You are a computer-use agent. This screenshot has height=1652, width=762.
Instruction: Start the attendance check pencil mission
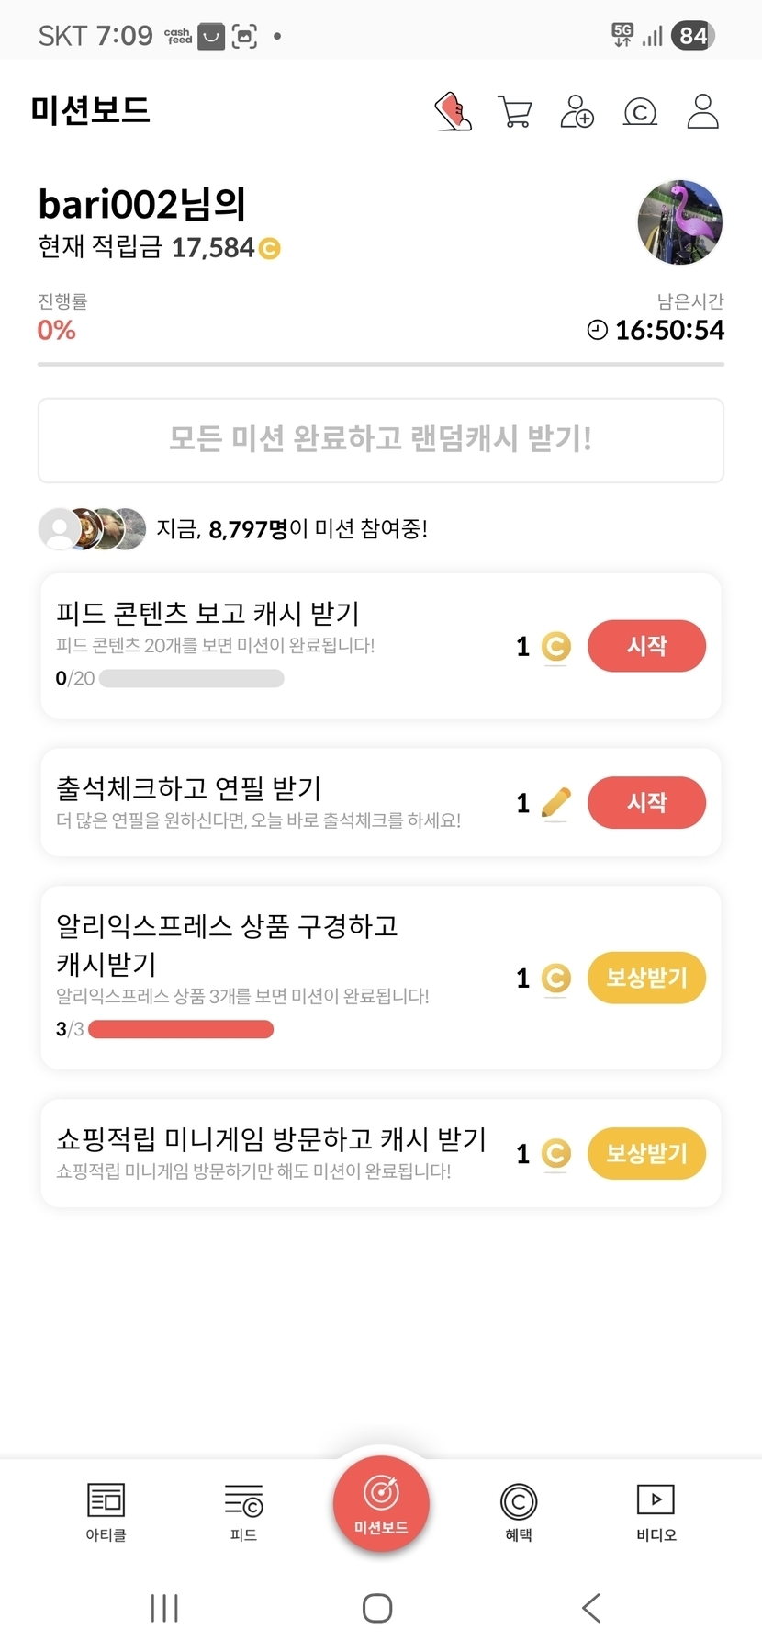[x=646, y=802]
